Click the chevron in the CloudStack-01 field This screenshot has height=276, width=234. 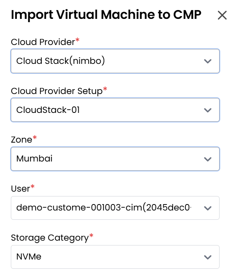click(208, 110)
